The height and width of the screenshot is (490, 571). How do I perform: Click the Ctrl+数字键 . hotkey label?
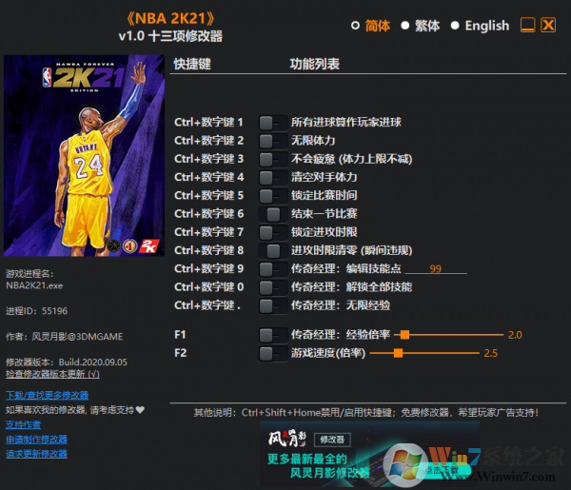pyautogui.click(x=207, y=305)
